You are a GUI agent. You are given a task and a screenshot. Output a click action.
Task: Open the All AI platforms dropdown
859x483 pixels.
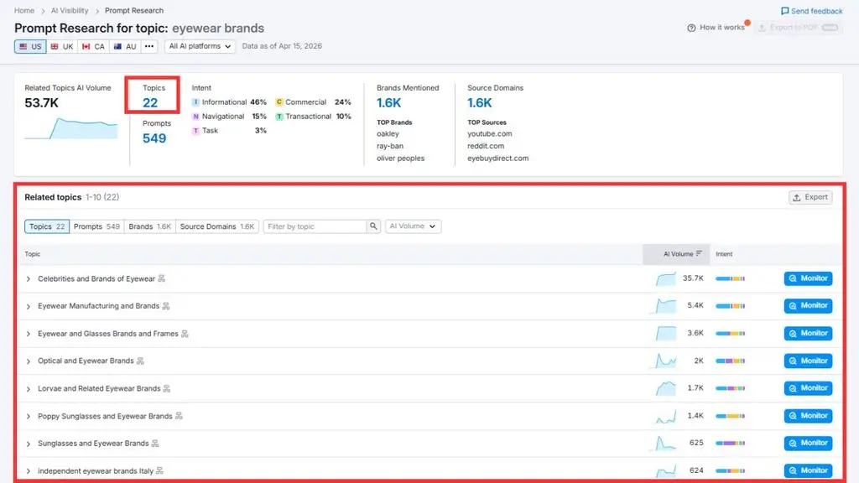[200, 47]
